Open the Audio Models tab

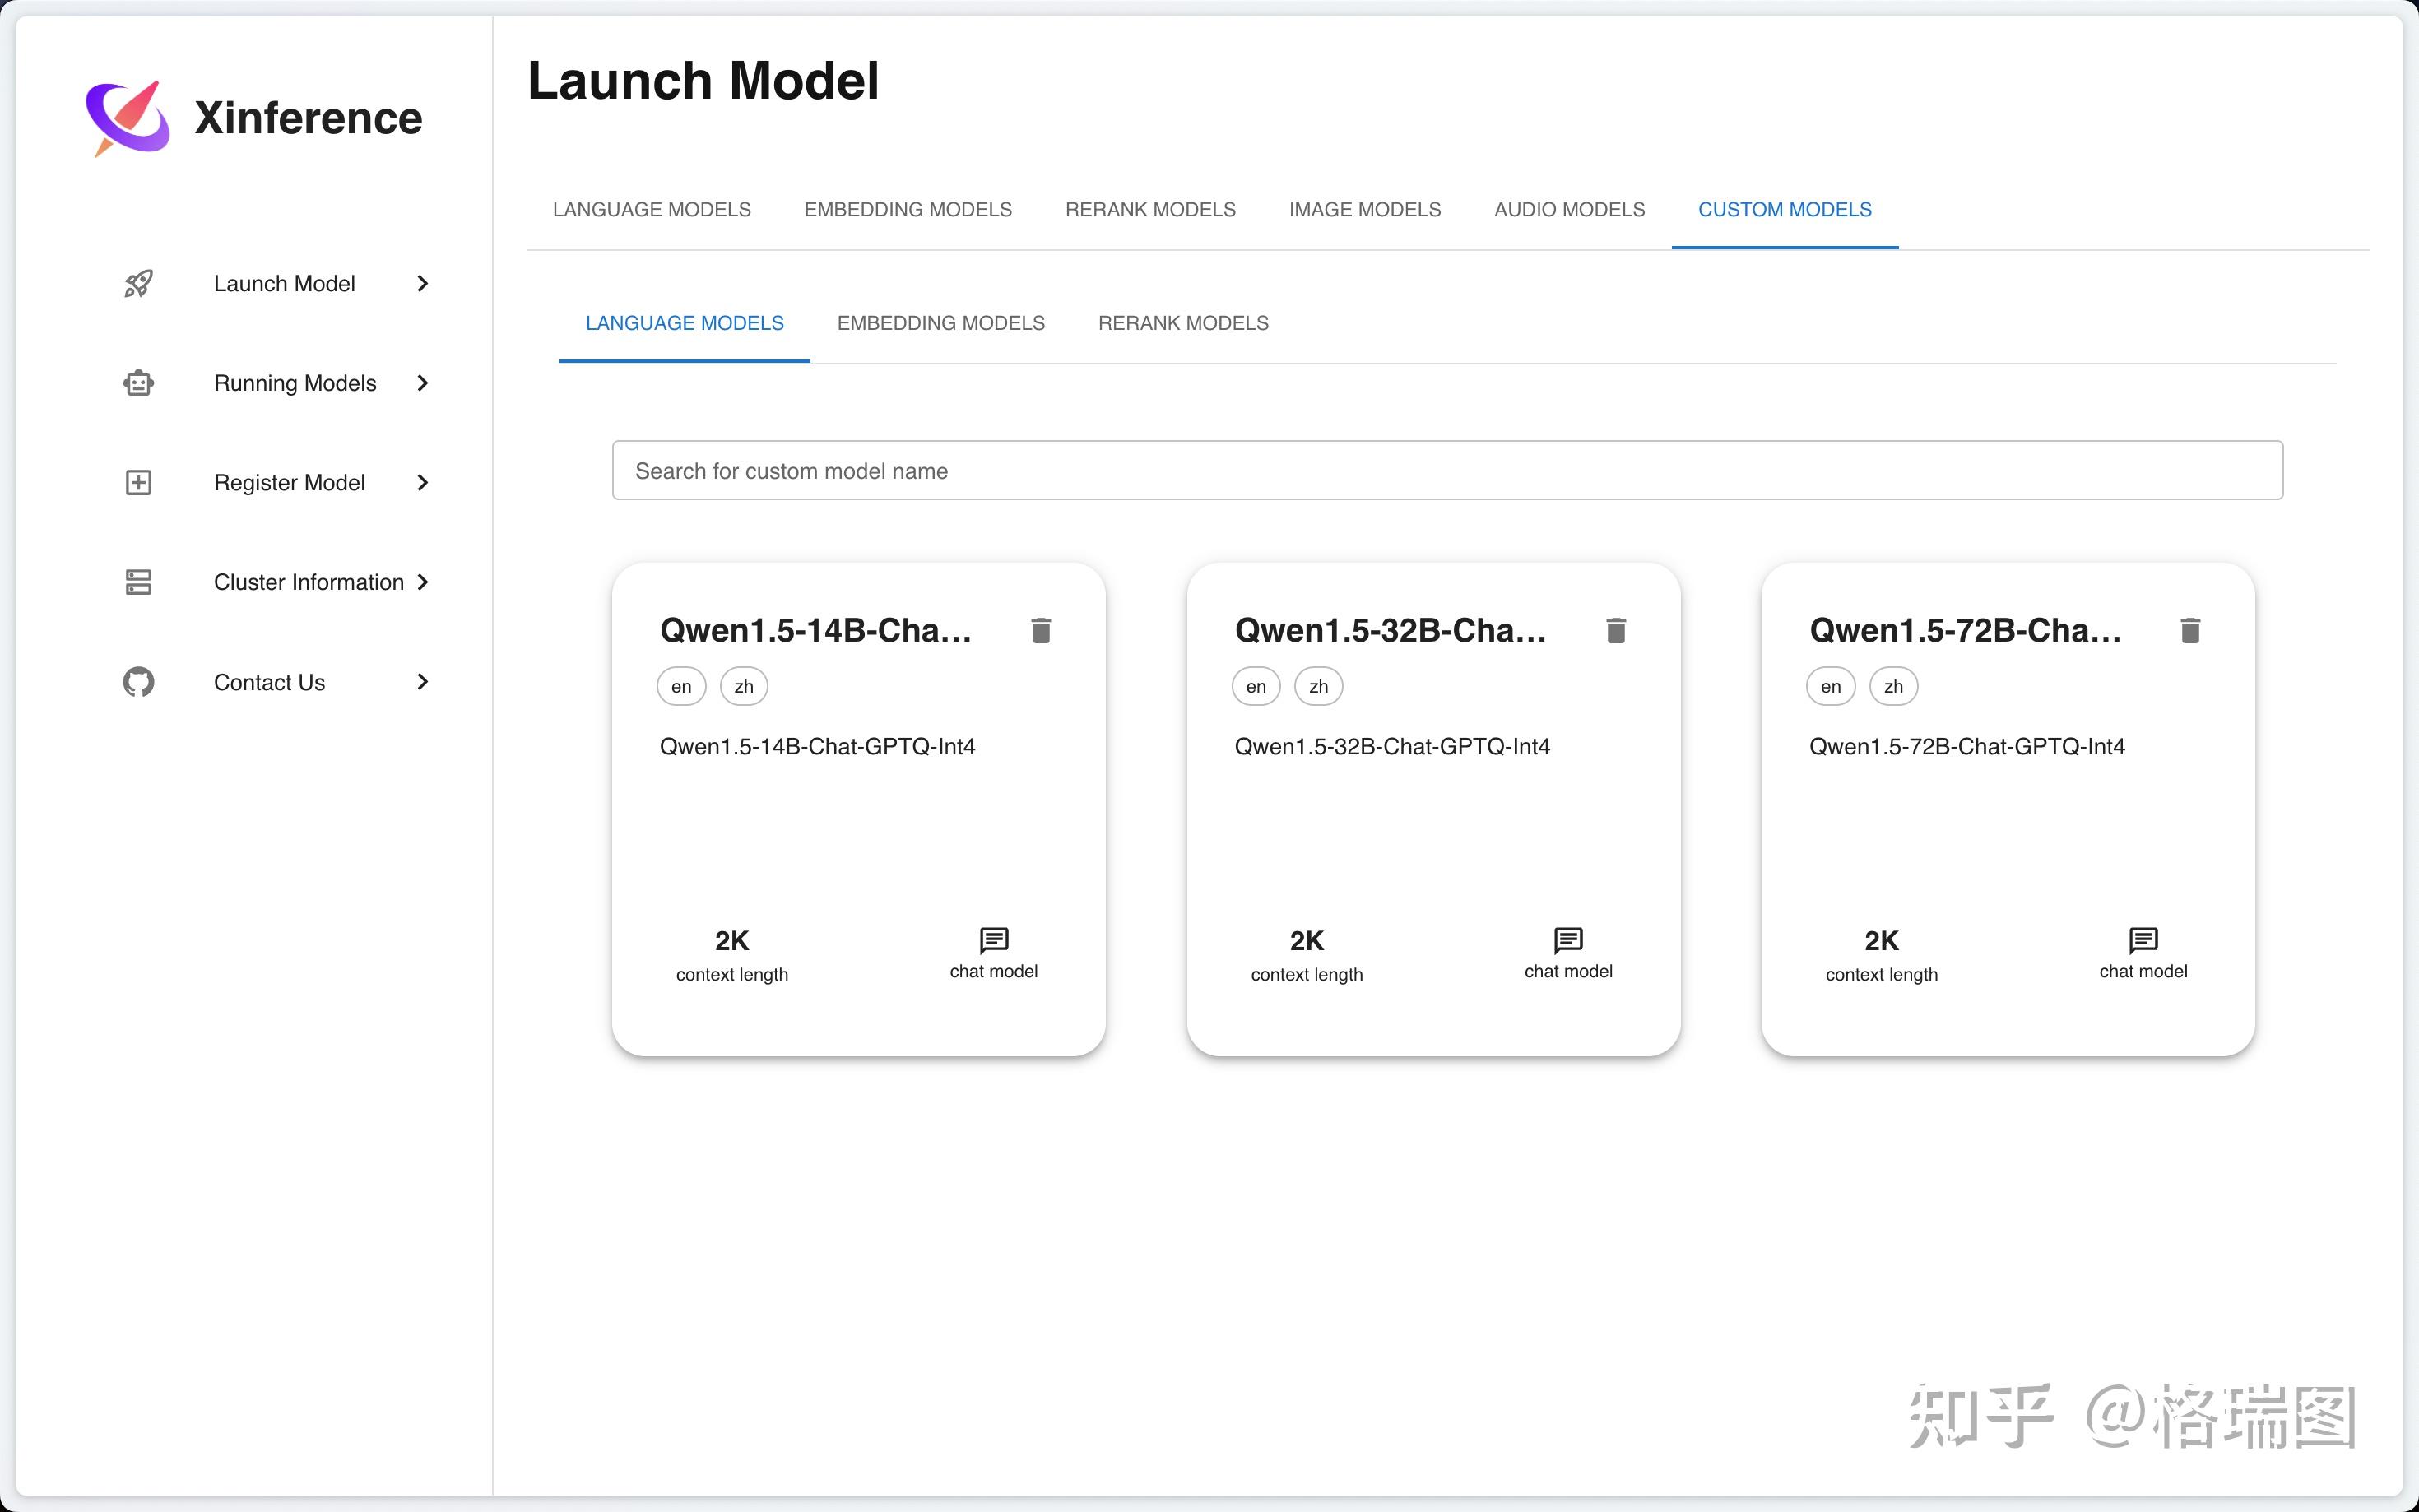pos(1568,210)
